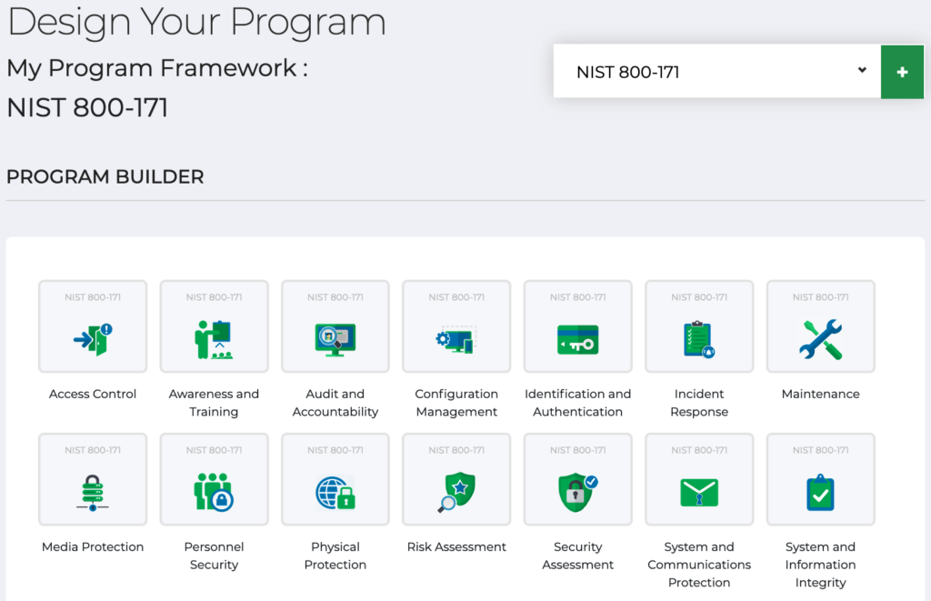931x601 pixels.
Task: Click the System and Communications Protection label
Action: click(699, 565)
